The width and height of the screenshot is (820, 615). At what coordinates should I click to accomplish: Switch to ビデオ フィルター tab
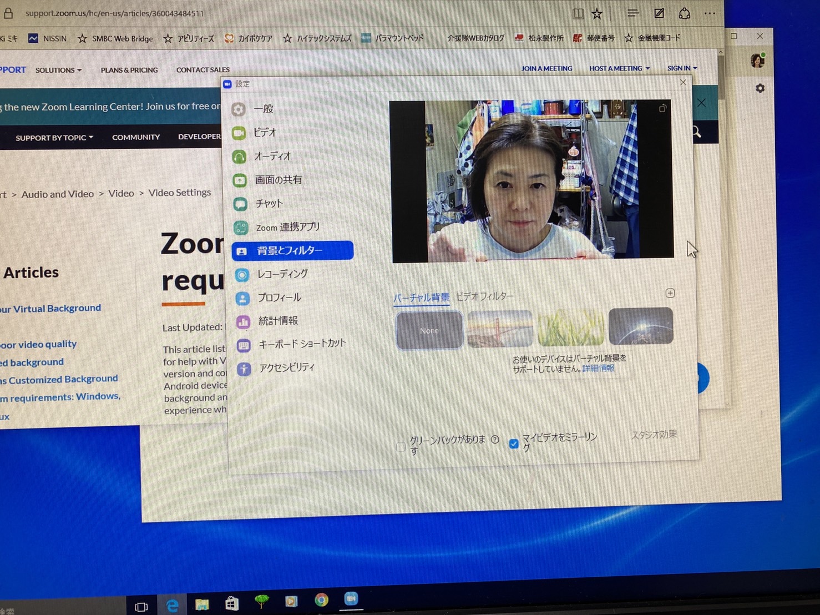tap(484, 296)
